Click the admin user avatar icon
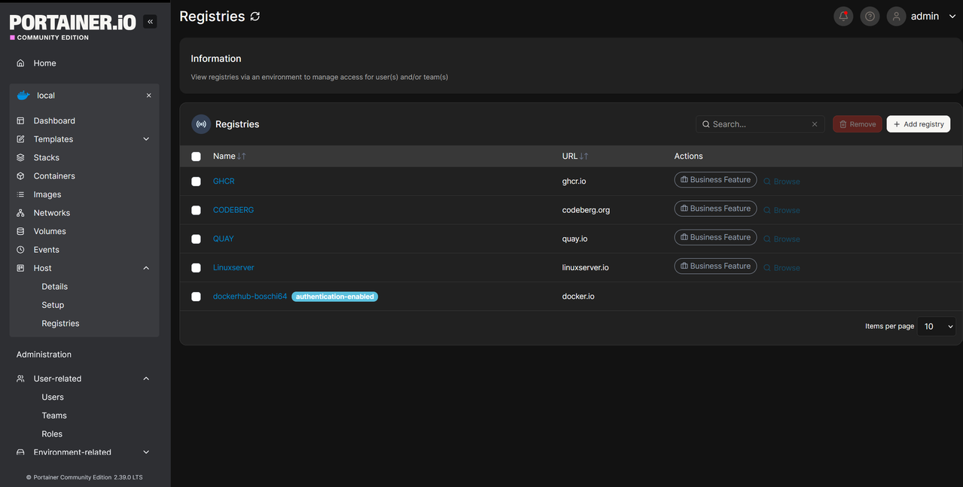The width and height of the screenshot is (963, 487). [896, 17]
